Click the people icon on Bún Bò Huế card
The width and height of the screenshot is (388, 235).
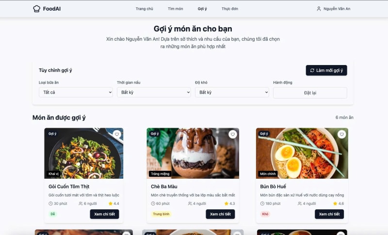click(x=300, y=203)
